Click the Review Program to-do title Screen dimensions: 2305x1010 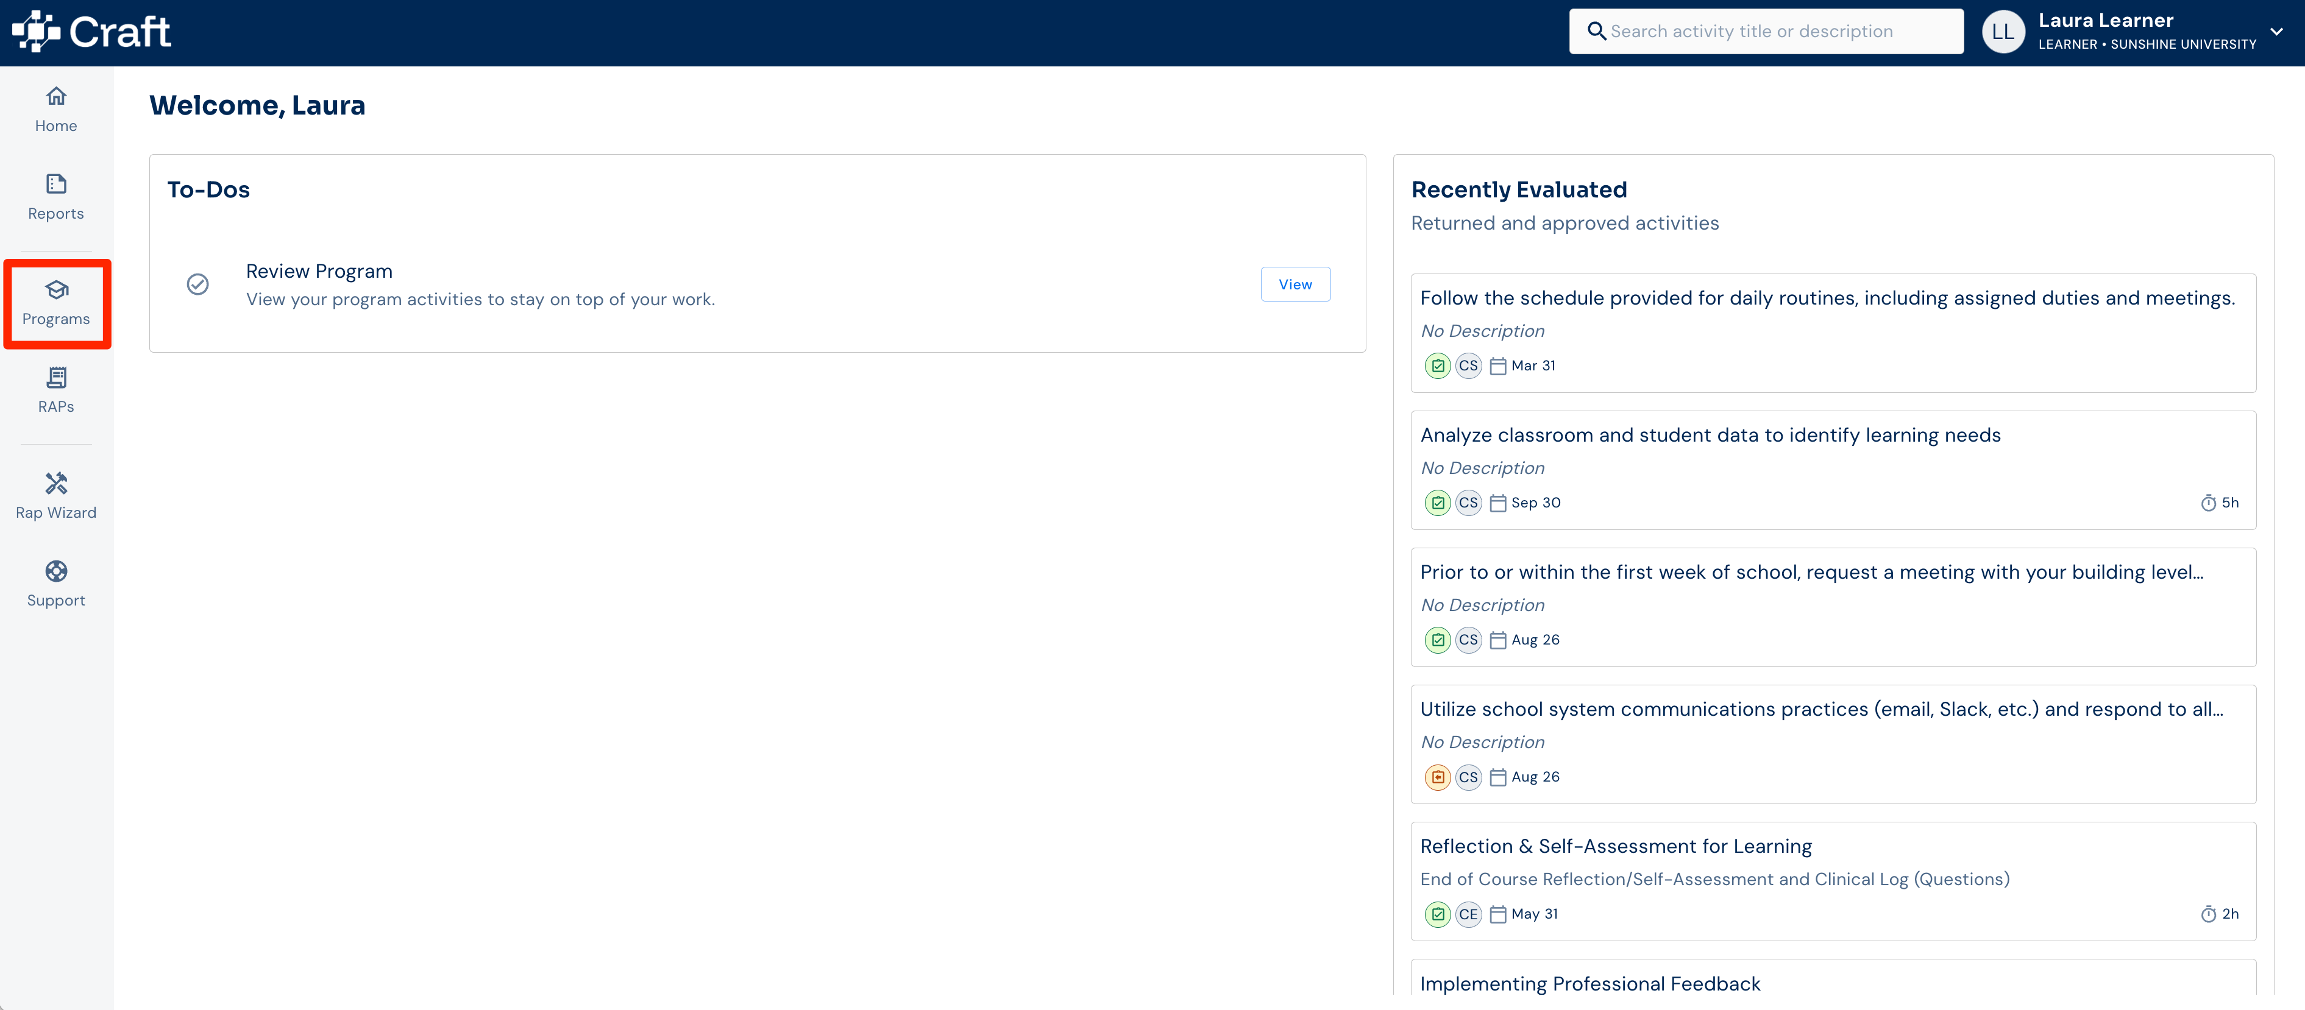coord(319,271)
